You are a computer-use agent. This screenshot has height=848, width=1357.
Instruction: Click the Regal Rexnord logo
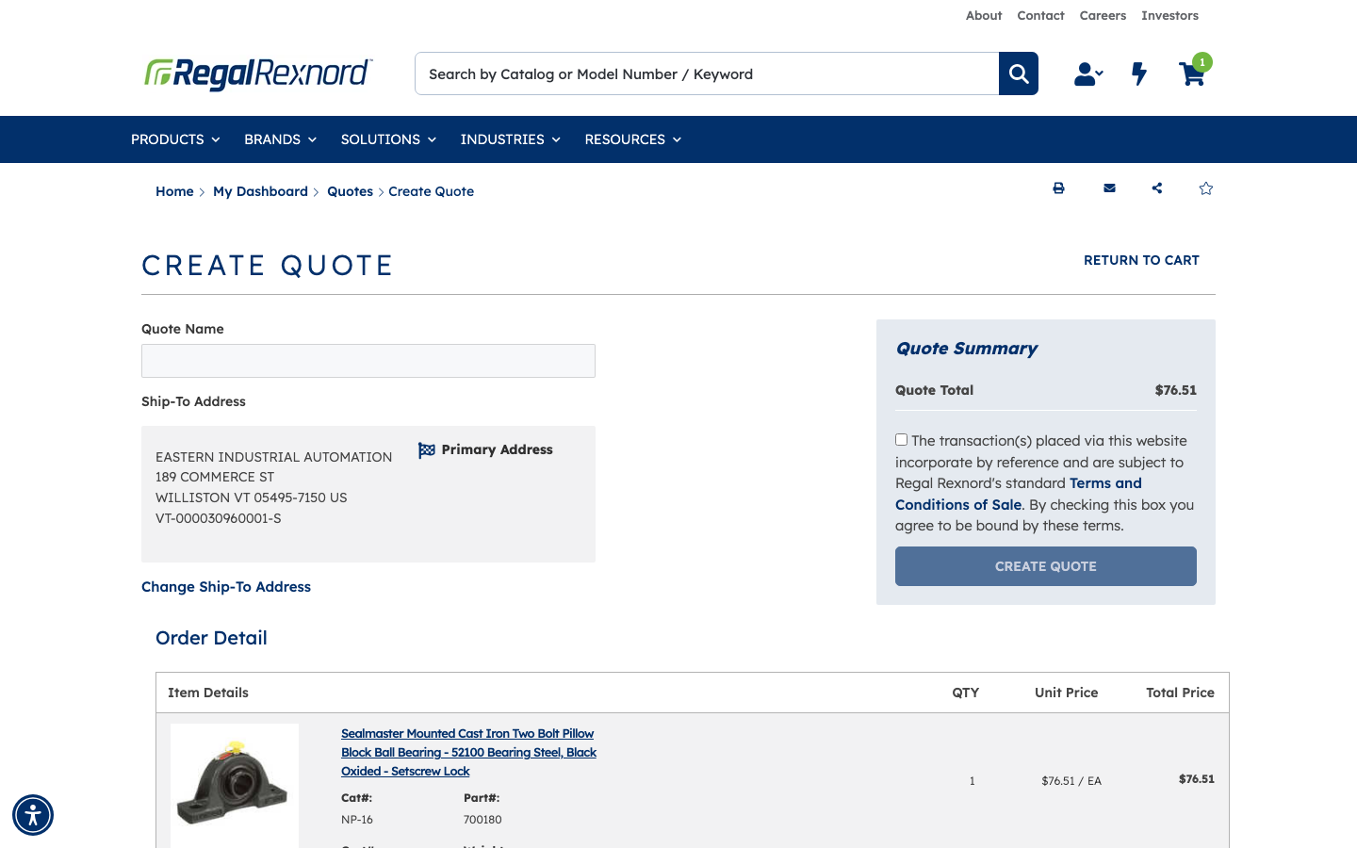258,73
